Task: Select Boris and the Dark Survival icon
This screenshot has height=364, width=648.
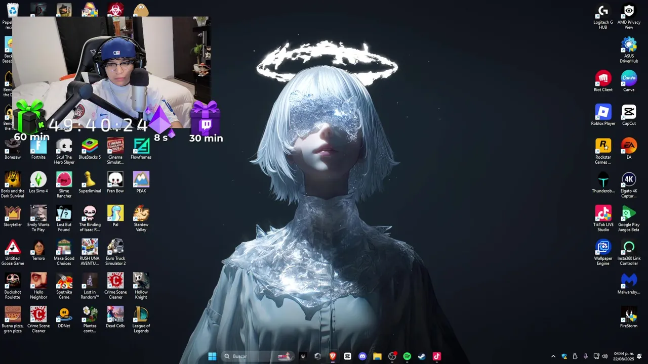Action: point(13,185)
